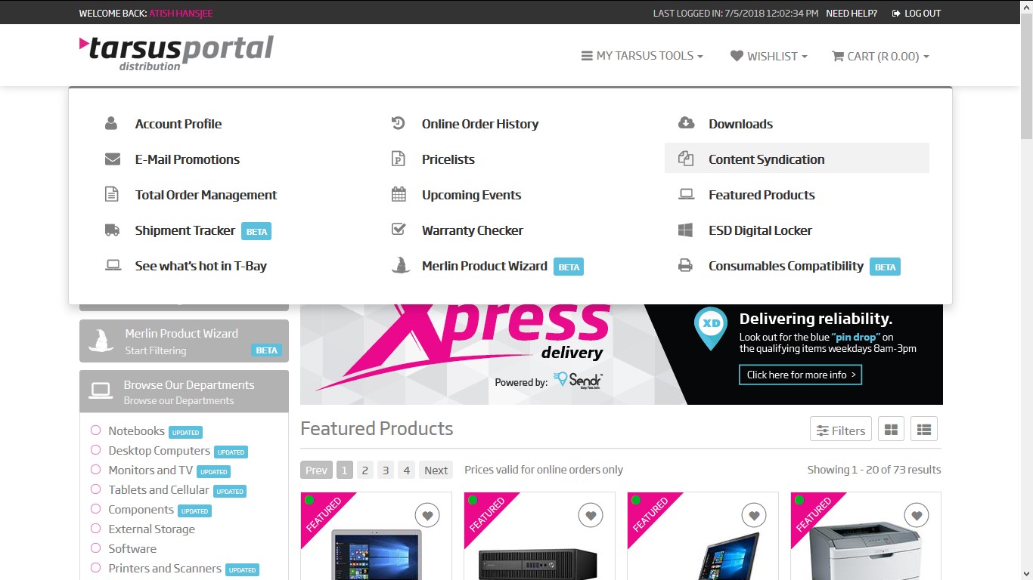Switch to grid view layout icon
This screenshot has height=580, width=1033.
[891, 430]
